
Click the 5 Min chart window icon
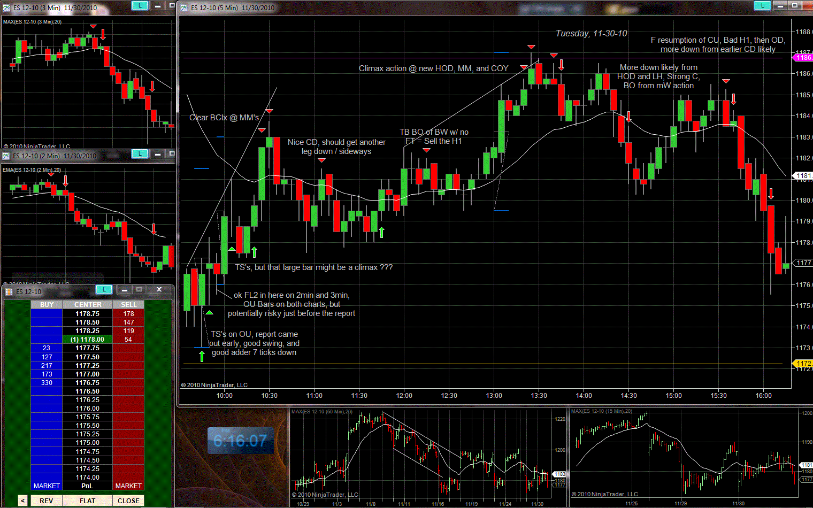click(185, 7)
